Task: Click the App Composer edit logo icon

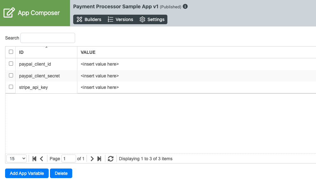Action: pos(9,13)
